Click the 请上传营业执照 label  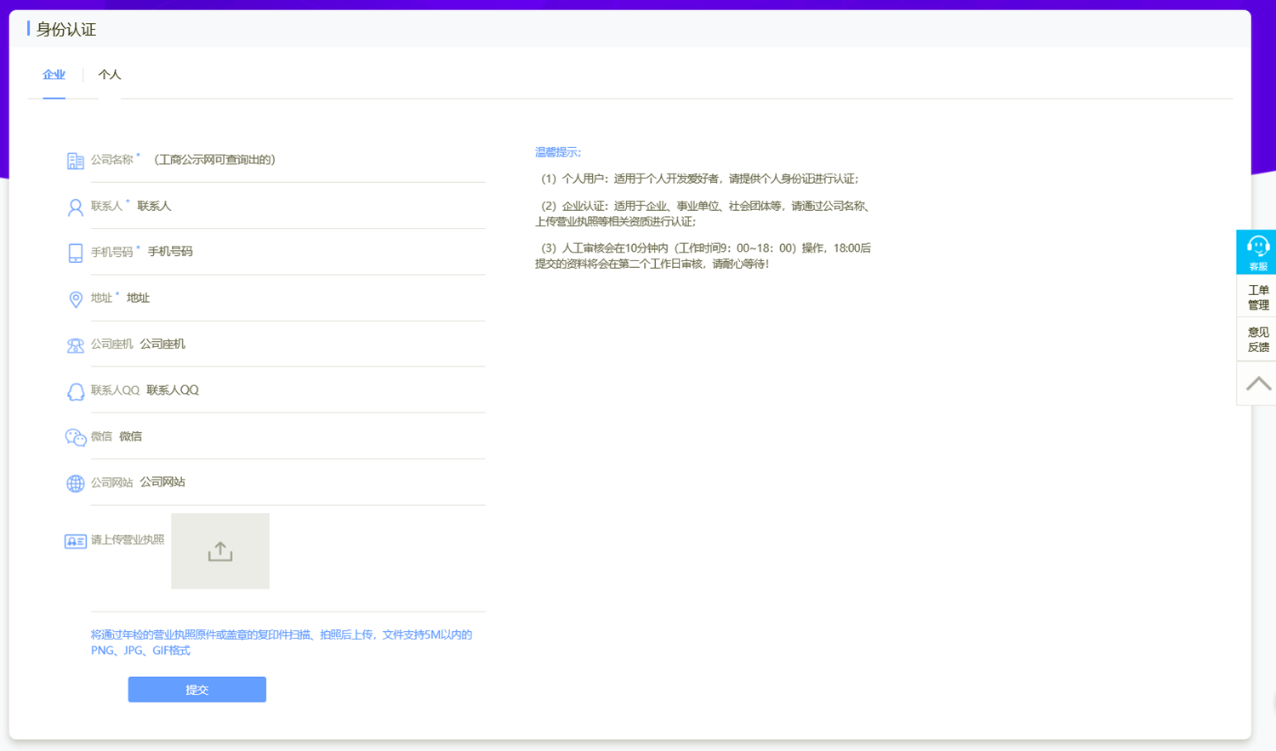tap(128, 540)
